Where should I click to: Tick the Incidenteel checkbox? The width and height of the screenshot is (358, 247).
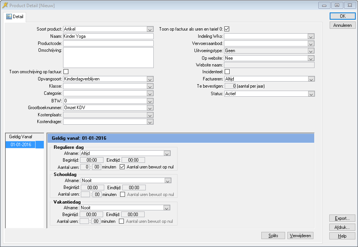click(227, 71)
